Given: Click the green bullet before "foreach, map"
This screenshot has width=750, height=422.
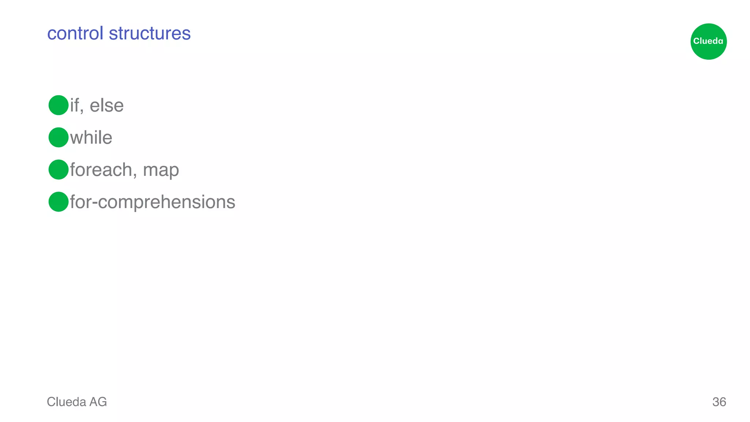Looking at the screenshot, I should coord(59,170).
